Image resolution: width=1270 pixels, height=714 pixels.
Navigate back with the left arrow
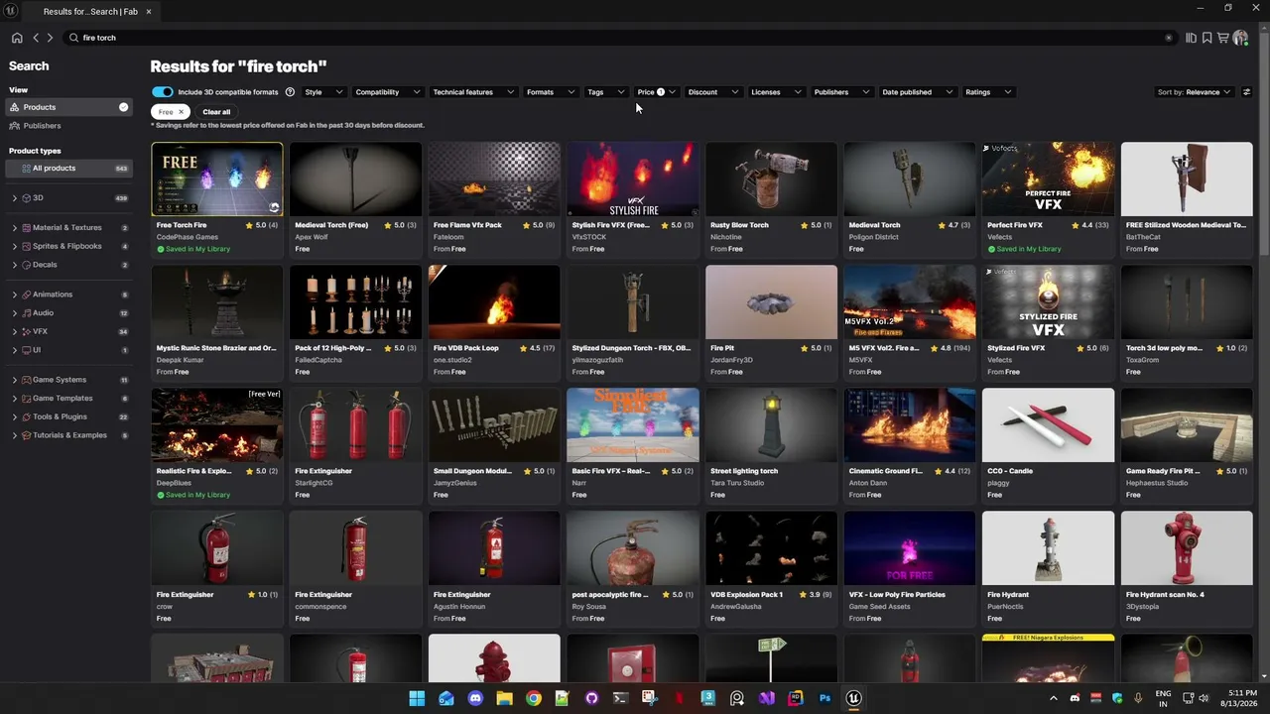tap(36, 38)
